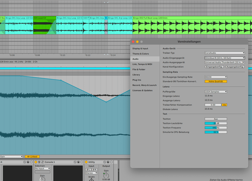Click Console 1 fold arrow icon
The width and height of the screenshot is (252, 181).
[x=39, y=162]
